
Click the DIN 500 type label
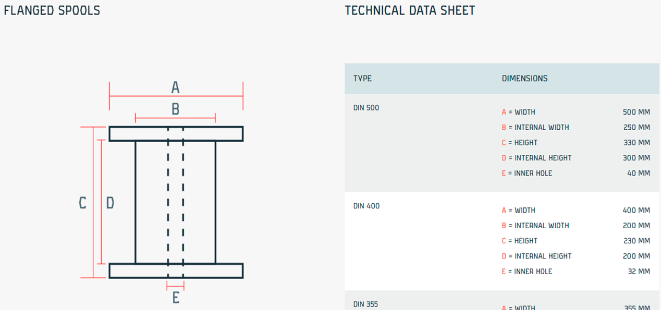point(366,108)
